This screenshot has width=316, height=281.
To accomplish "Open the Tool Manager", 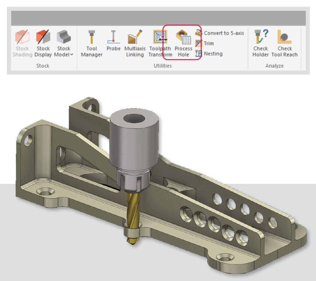I will 92,43.
